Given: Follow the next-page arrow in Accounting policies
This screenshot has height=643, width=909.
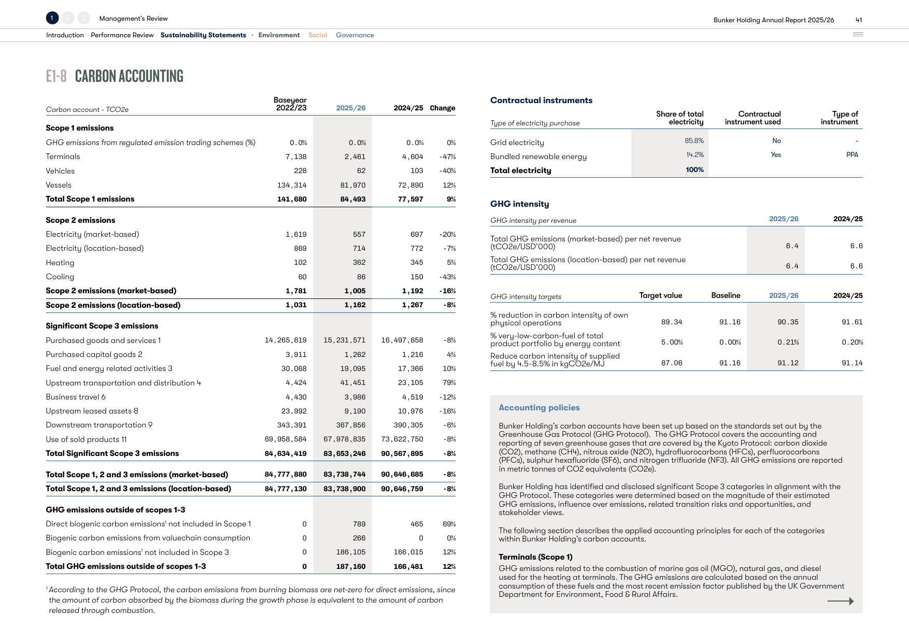Looking at the screenshot, I should [841, 601].
